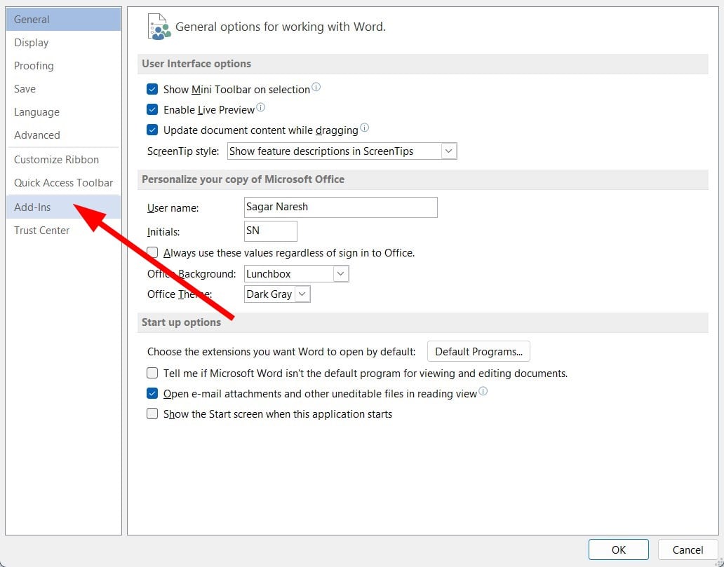This screenshot has height=567, width=724.
Task: Check Always use these values regardless of sign in
Action: click(x=152, y=253)
